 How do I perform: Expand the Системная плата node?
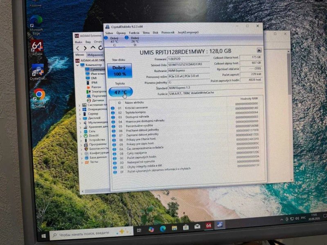tap(79, 105)
